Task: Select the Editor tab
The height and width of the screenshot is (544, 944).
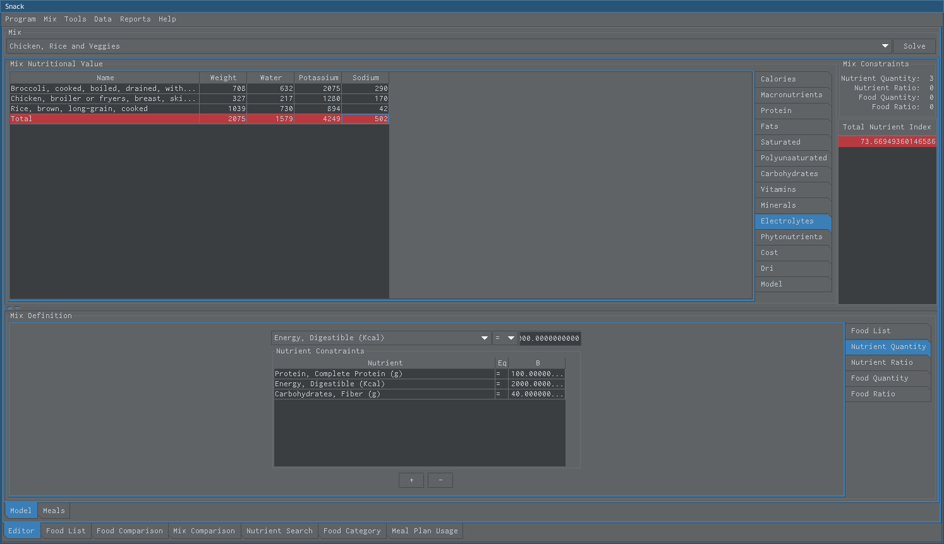Action: coord(21,531)
